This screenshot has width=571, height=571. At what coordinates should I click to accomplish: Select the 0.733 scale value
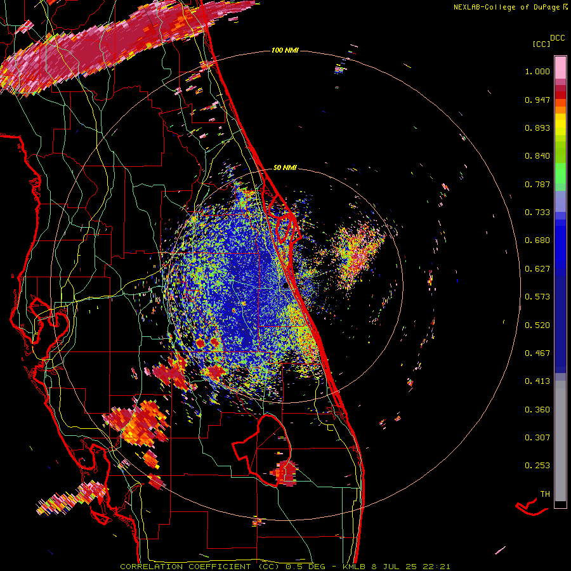point(537,213)
